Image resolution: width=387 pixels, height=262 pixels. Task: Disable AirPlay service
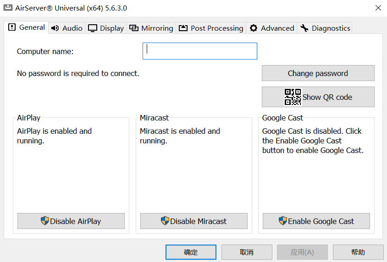71,221
